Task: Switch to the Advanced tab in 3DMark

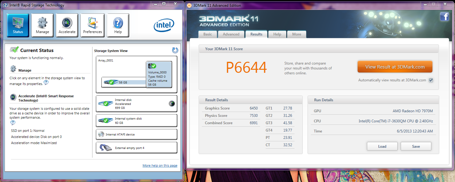Action: (231, 34)
